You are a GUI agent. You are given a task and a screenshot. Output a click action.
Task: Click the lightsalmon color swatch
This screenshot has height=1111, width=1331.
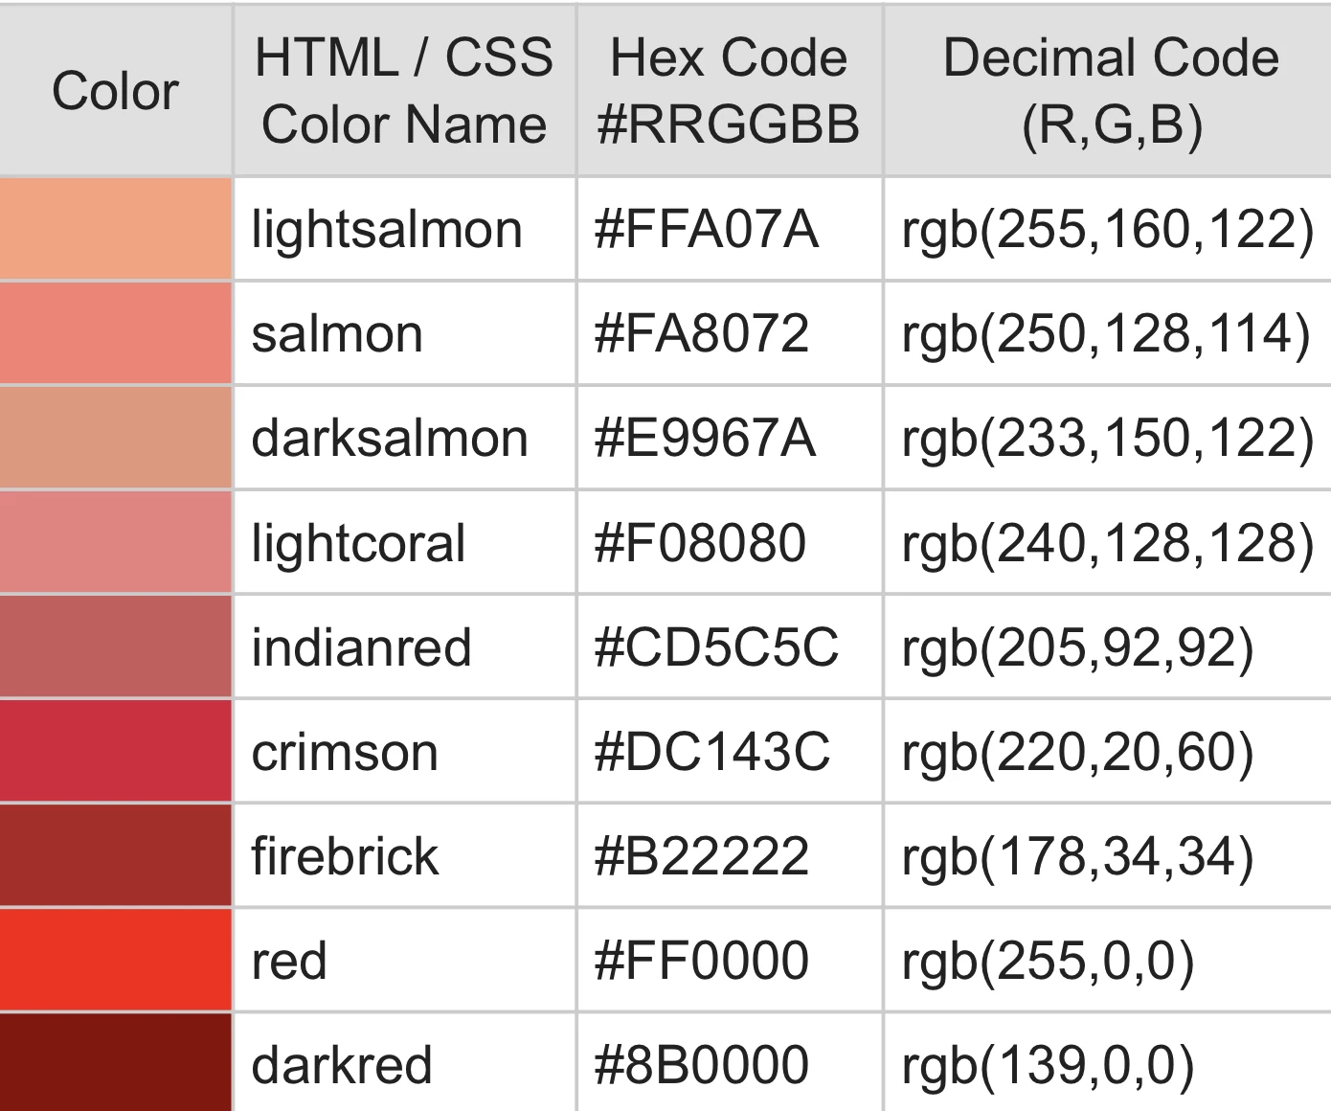115,229
